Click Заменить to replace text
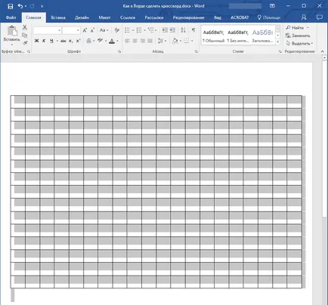 point(298,35)
